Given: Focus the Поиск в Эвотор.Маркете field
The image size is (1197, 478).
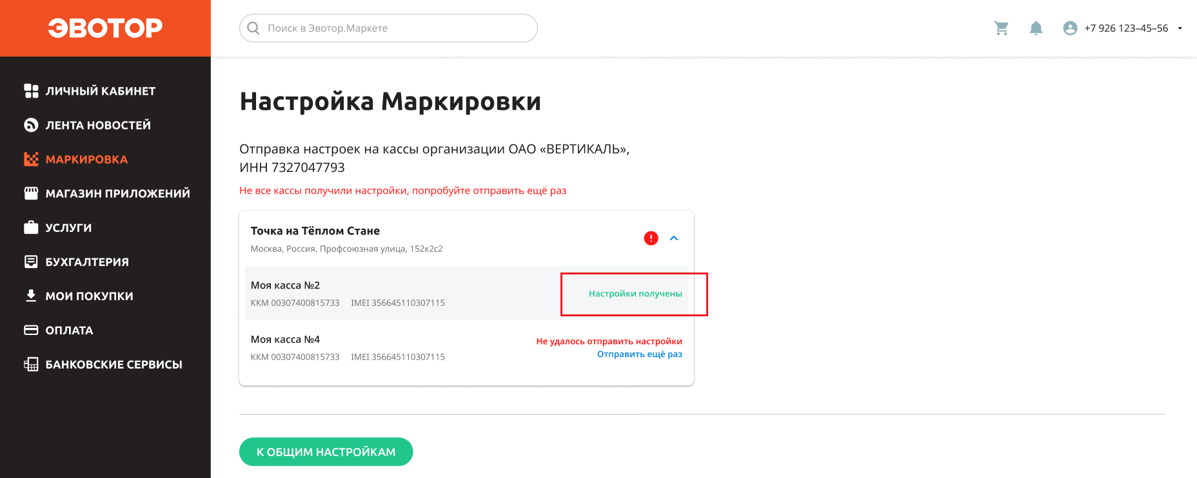Looking at the screenshot, I should coord(388,28).
